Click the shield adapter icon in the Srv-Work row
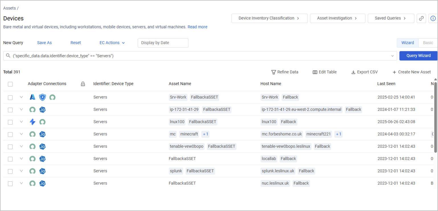Screen dimensions: 438x211 coord(42,97)
